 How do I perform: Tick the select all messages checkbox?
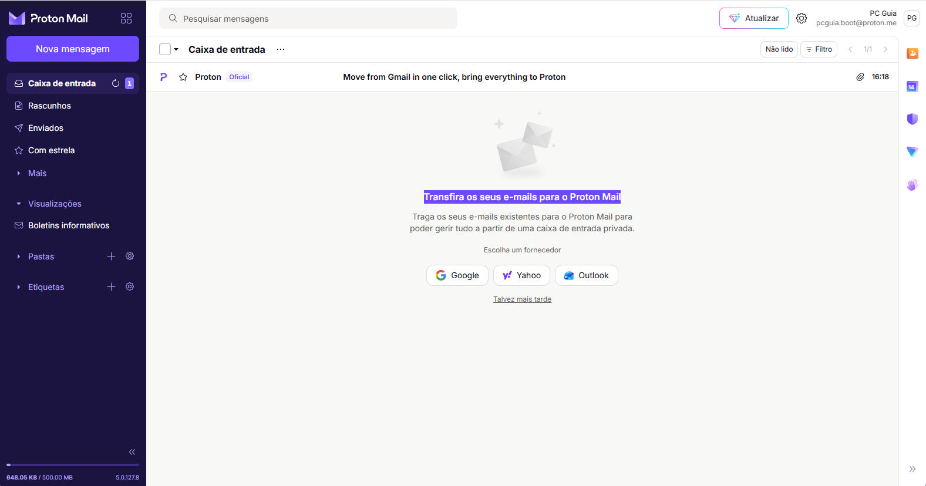click(165, 49)
